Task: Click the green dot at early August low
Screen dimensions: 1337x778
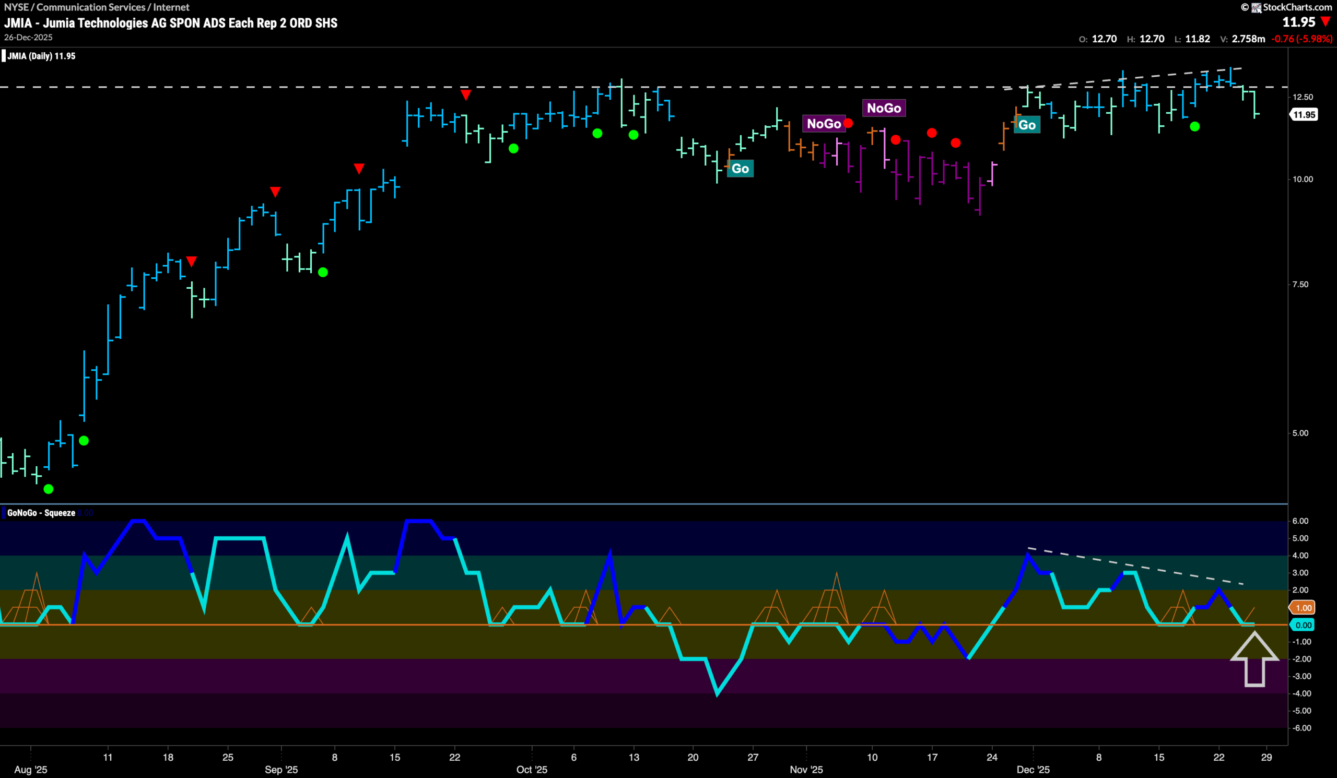Action: point(48,489)
